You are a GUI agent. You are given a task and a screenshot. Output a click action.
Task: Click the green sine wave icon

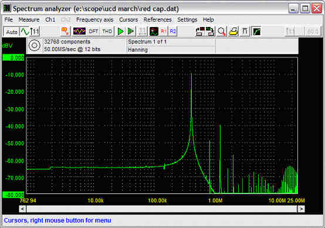25,32
